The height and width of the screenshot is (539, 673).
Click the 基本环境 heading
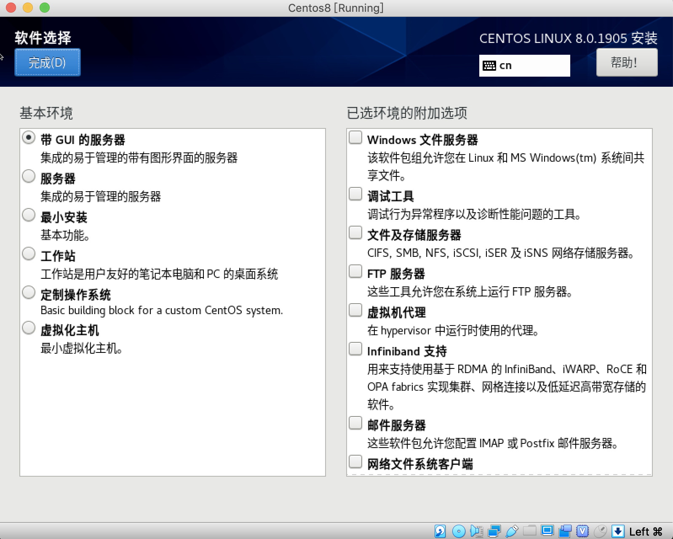pos(46,113)
